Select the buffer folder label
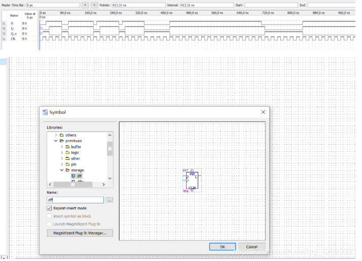The height and width of the screenshot is (261, 362). tap(76, 147)
